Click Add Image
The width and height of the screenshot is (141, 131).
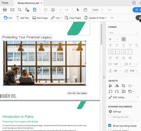[x=40, y=18]
